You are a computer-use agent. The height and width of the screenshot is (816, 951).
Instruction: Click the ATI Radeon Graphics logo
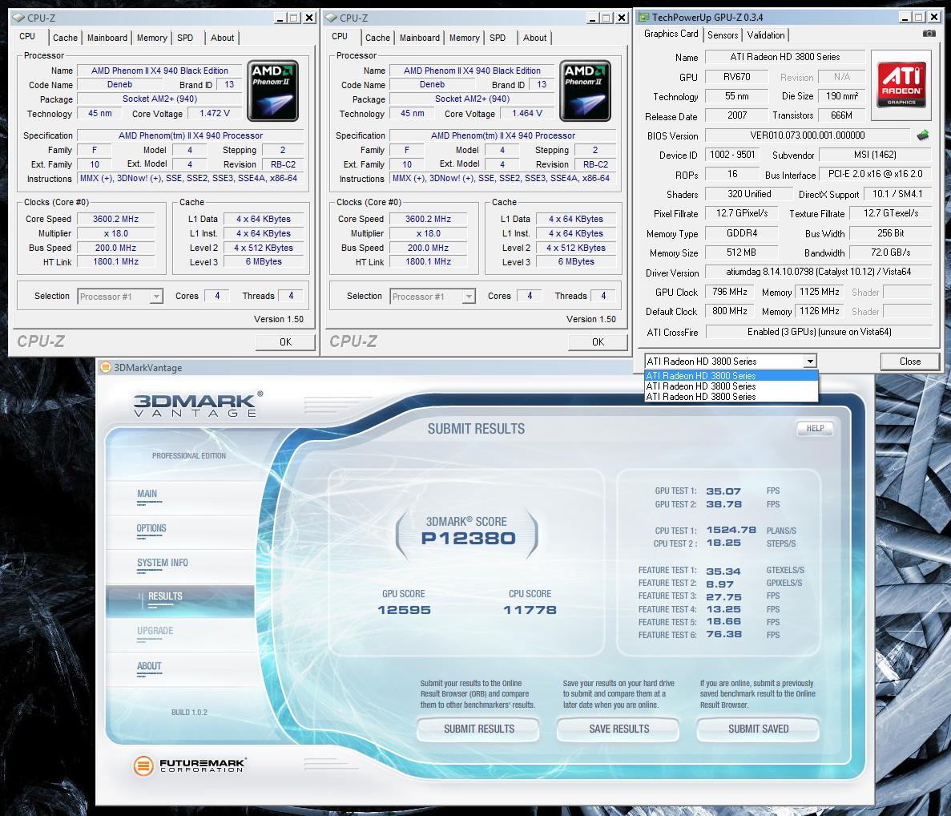(901, 84)
